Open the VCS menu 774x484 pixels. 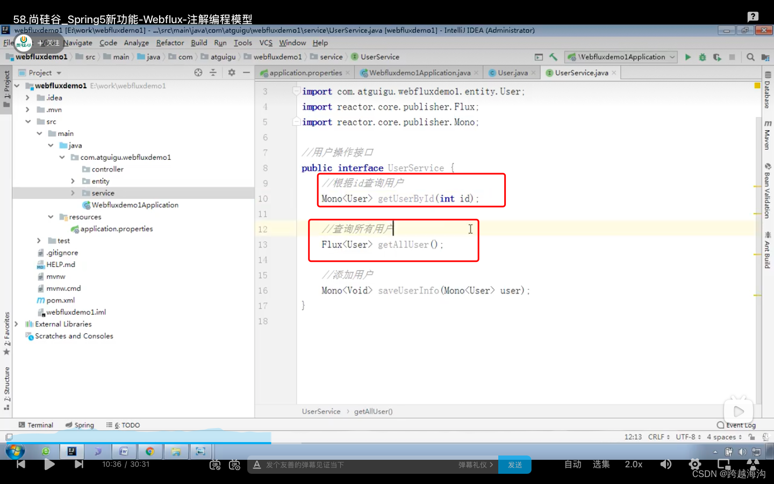[266, 43]
